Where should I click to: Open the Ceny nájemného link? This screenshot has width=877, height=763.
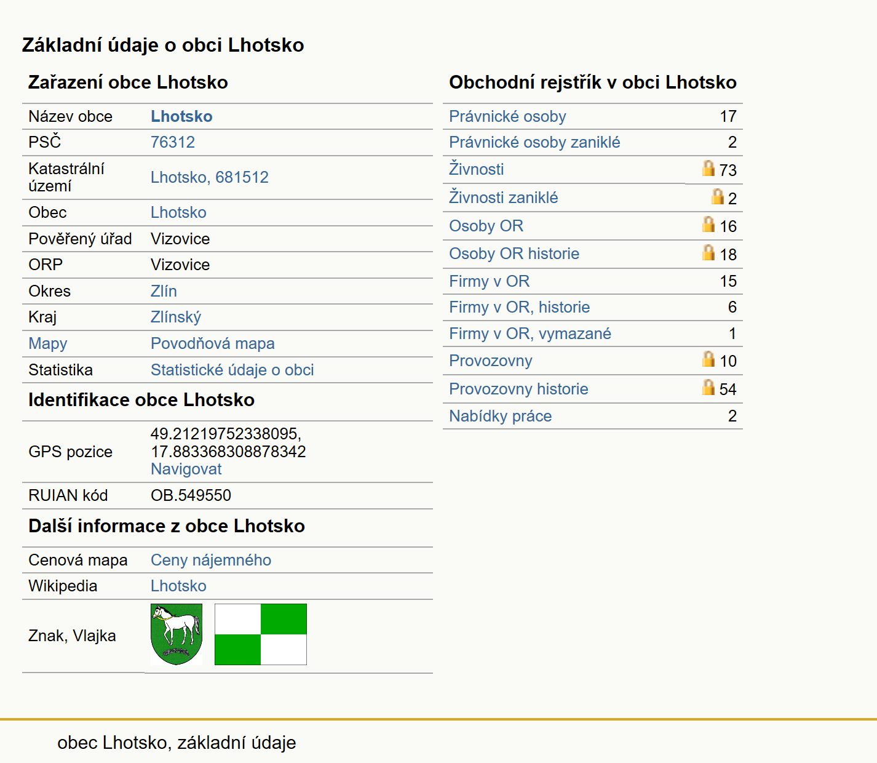coord(211,560)
